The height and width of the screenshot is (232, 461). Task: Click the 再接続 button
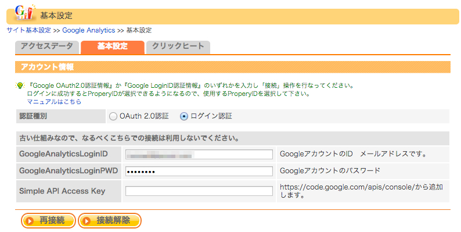(48, 220)
